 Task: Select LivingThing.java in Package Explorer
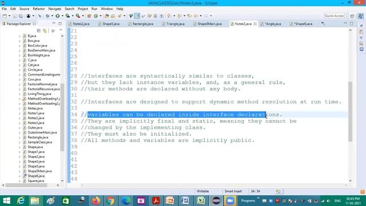[39, 94]
